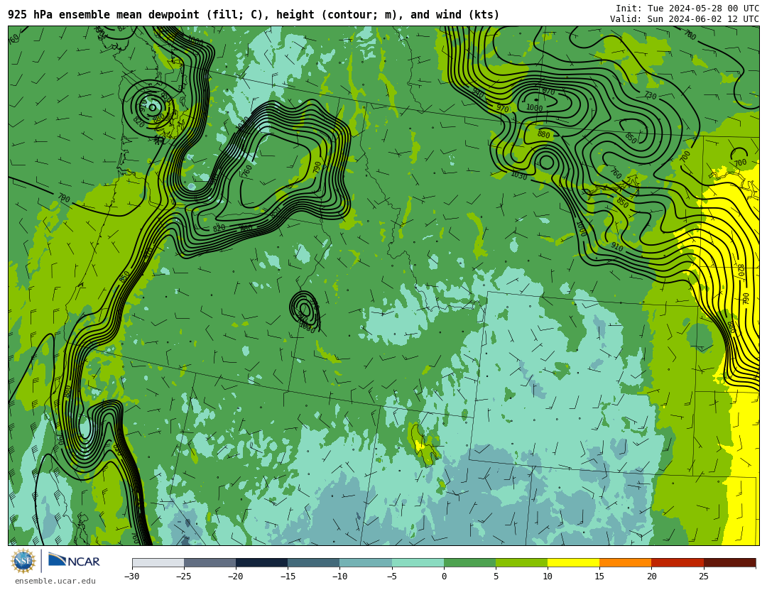Viewport: 767px width, 590px height.
Task: Click the -20 to -15 colorbar swatch
Action: pos(261,562)
